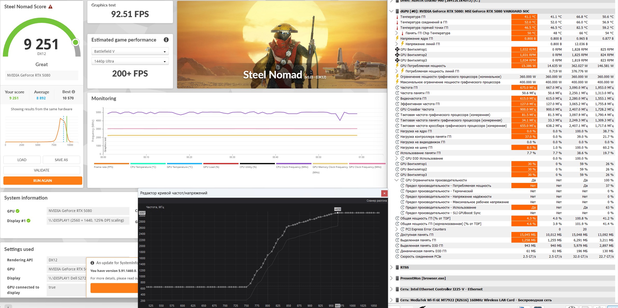Click the chip icon of the PresentMon group
This screenshot has height=308, width=618.
(397, 278)
